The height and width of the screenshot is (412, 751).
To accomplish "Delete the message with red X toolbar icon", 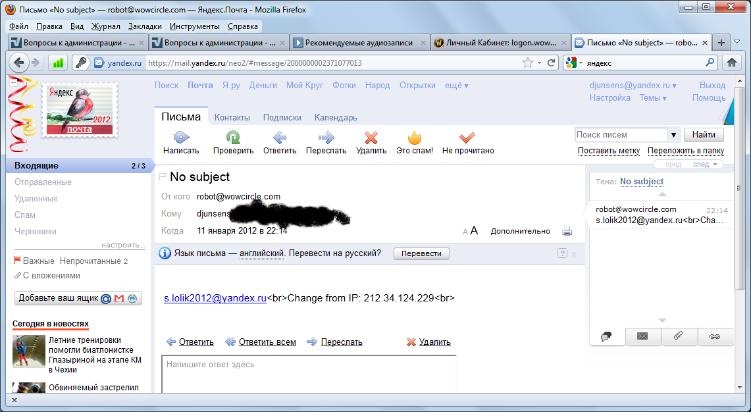I will coord(371,138).
